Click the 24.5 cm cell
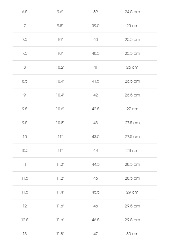 tap(132, 12)
